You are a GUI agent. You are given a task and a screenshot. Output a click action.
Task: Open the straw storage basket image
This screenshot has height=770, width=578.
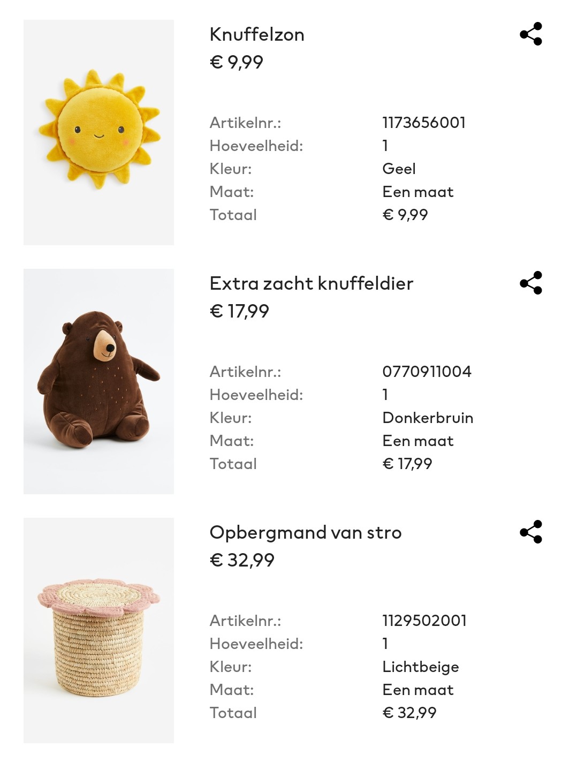pos(98,630)
